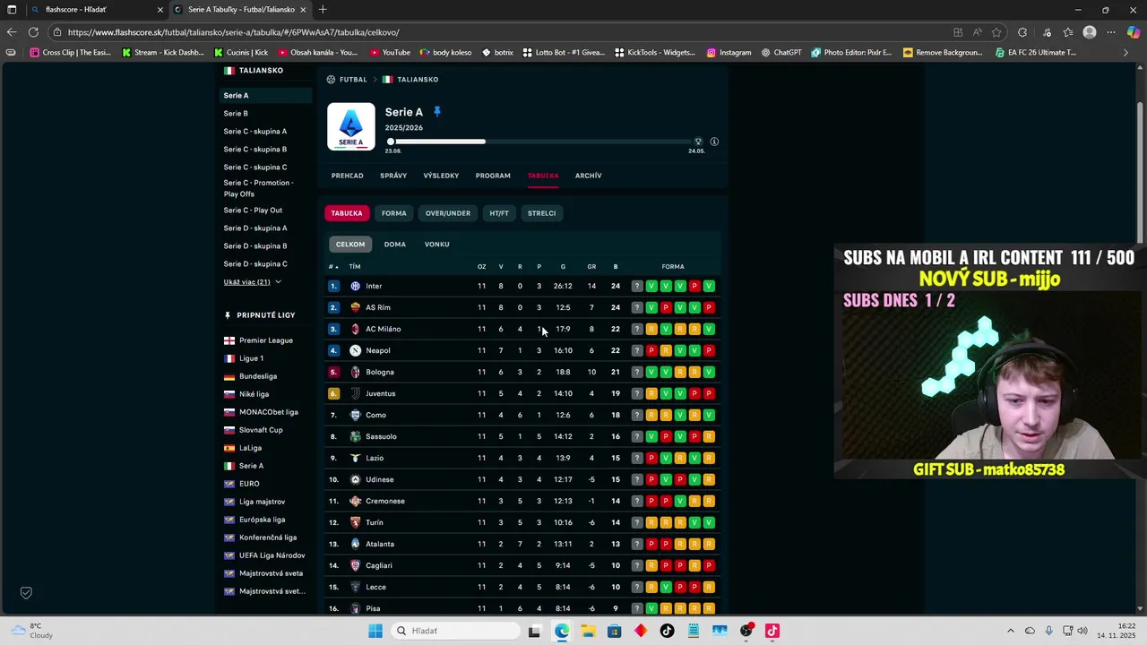
Task: Click the Lazio club crest
Action: (x=355, y=458)
